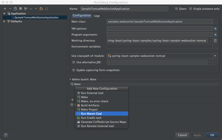Screen dimensions: 222x140
Task: Collapse the Before launch section
Action: (70, 79)
